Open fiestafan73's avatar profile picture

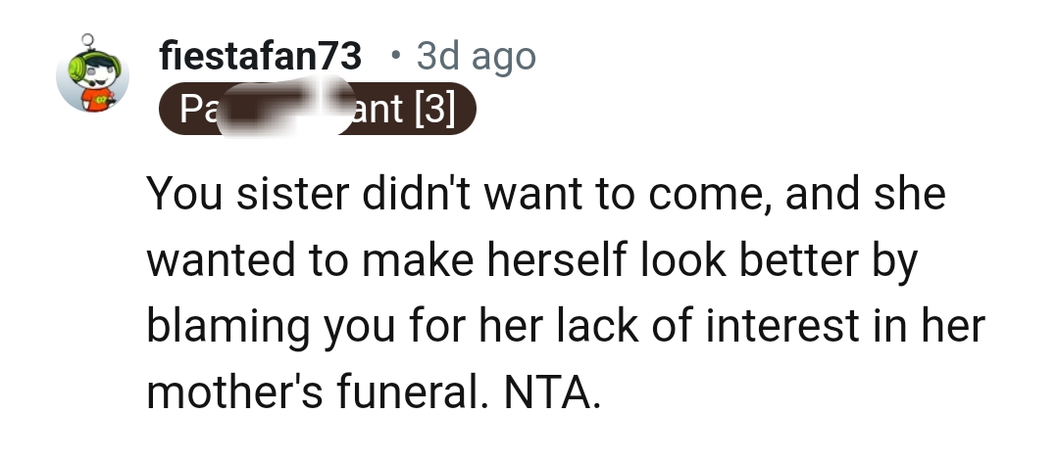[92, 73]
